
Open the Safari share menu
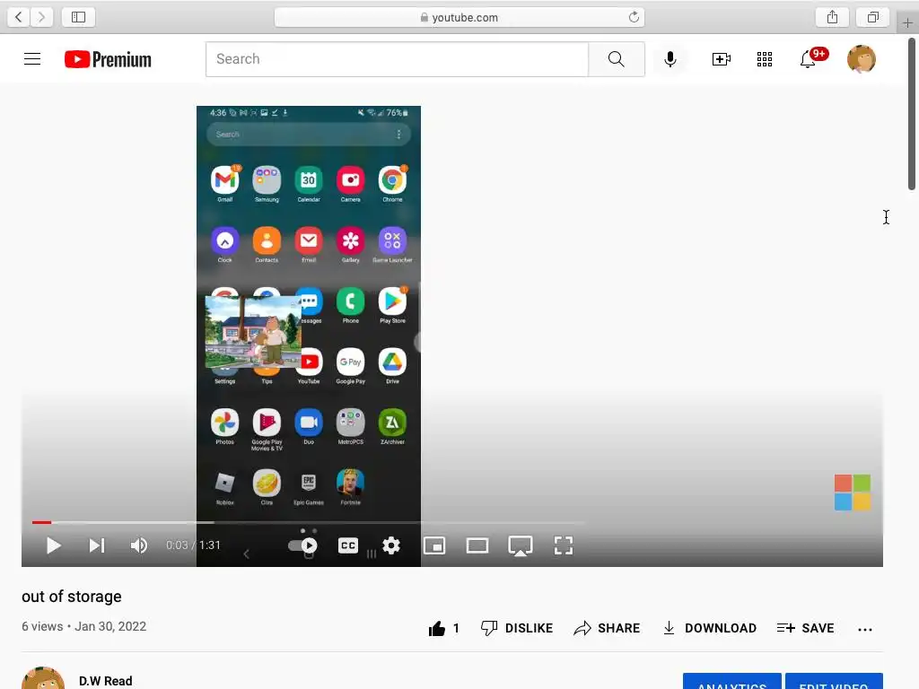coord(832,17)
